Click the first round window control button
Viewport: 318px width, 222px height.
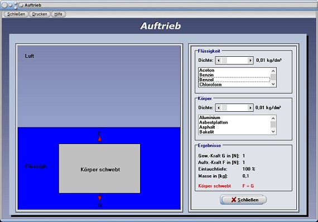pyautogui.click(x=4, y=5)
